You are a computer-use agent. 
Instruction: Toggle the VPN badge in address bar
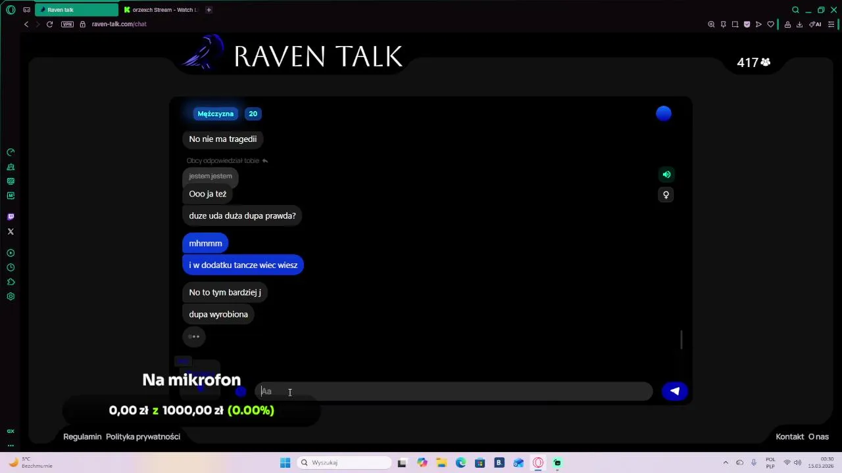pos(67,24)
